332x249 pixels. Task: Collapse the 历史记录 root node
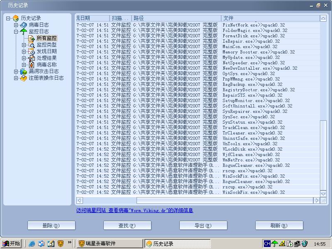coord(8,18)
